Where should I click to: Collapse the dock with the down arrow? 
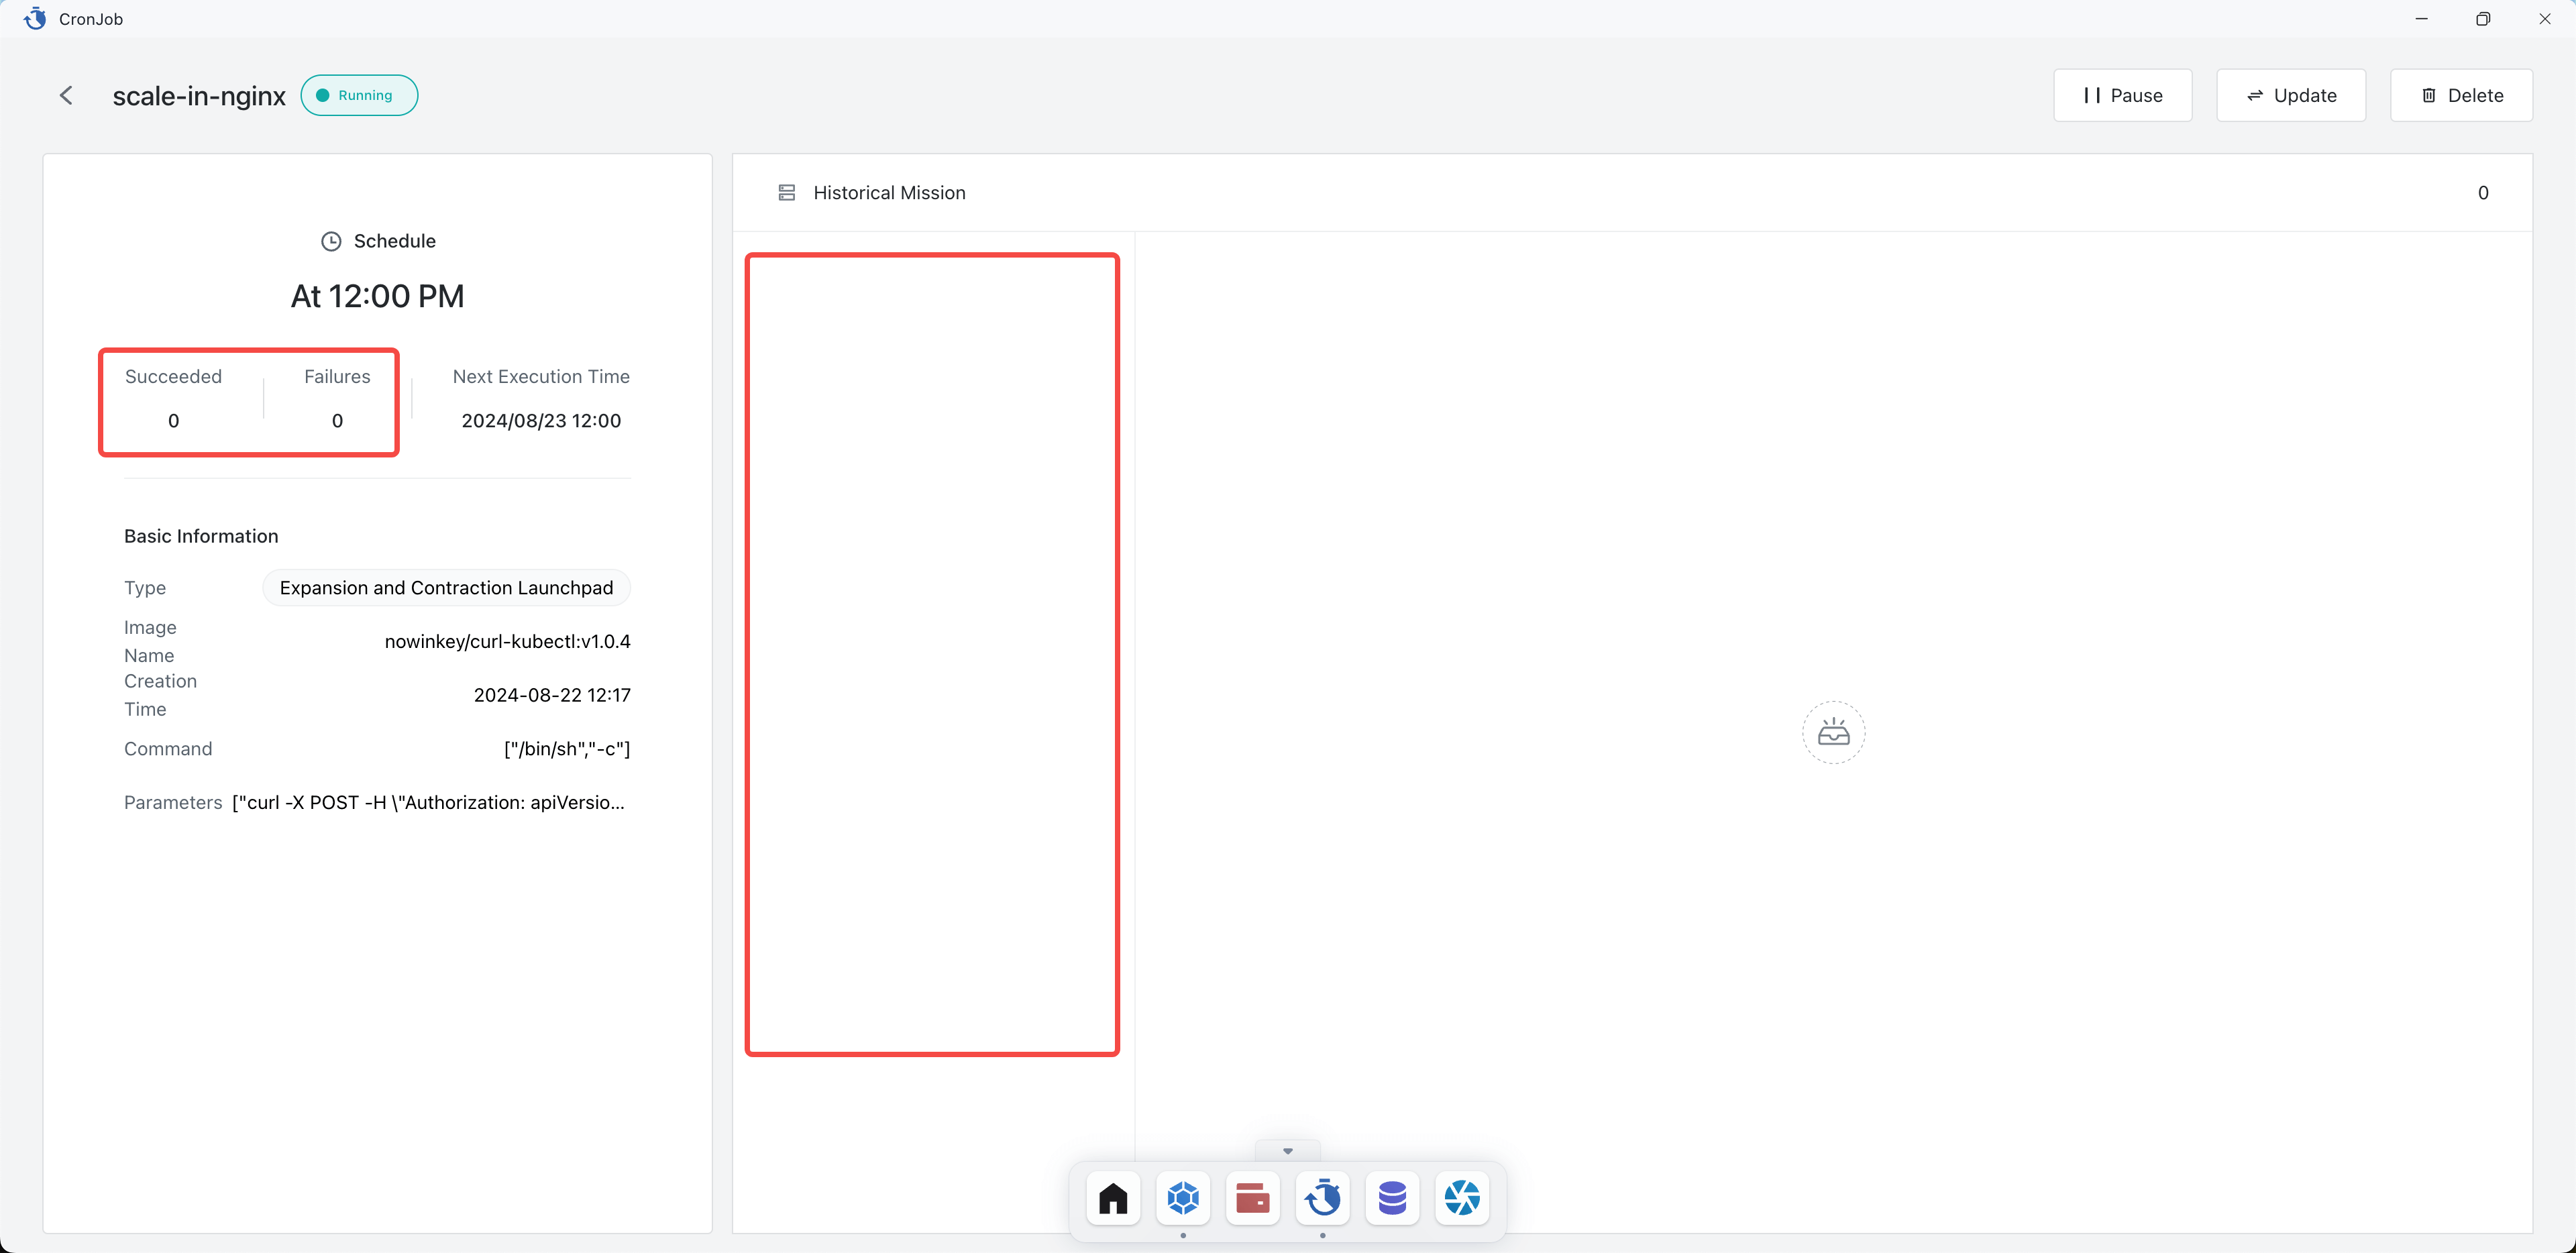pyautogui.click(x=1287, y=1151)
